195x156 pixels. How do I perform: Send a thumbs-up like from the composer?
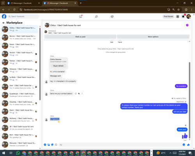tap(188, 145)
